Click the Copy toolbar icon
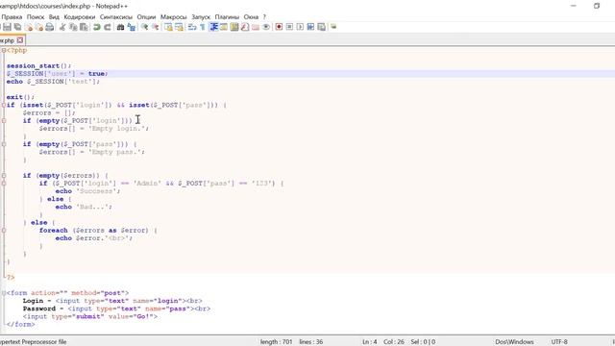The image size is (615, 346). pyautogui.click(x=73, y=27)
